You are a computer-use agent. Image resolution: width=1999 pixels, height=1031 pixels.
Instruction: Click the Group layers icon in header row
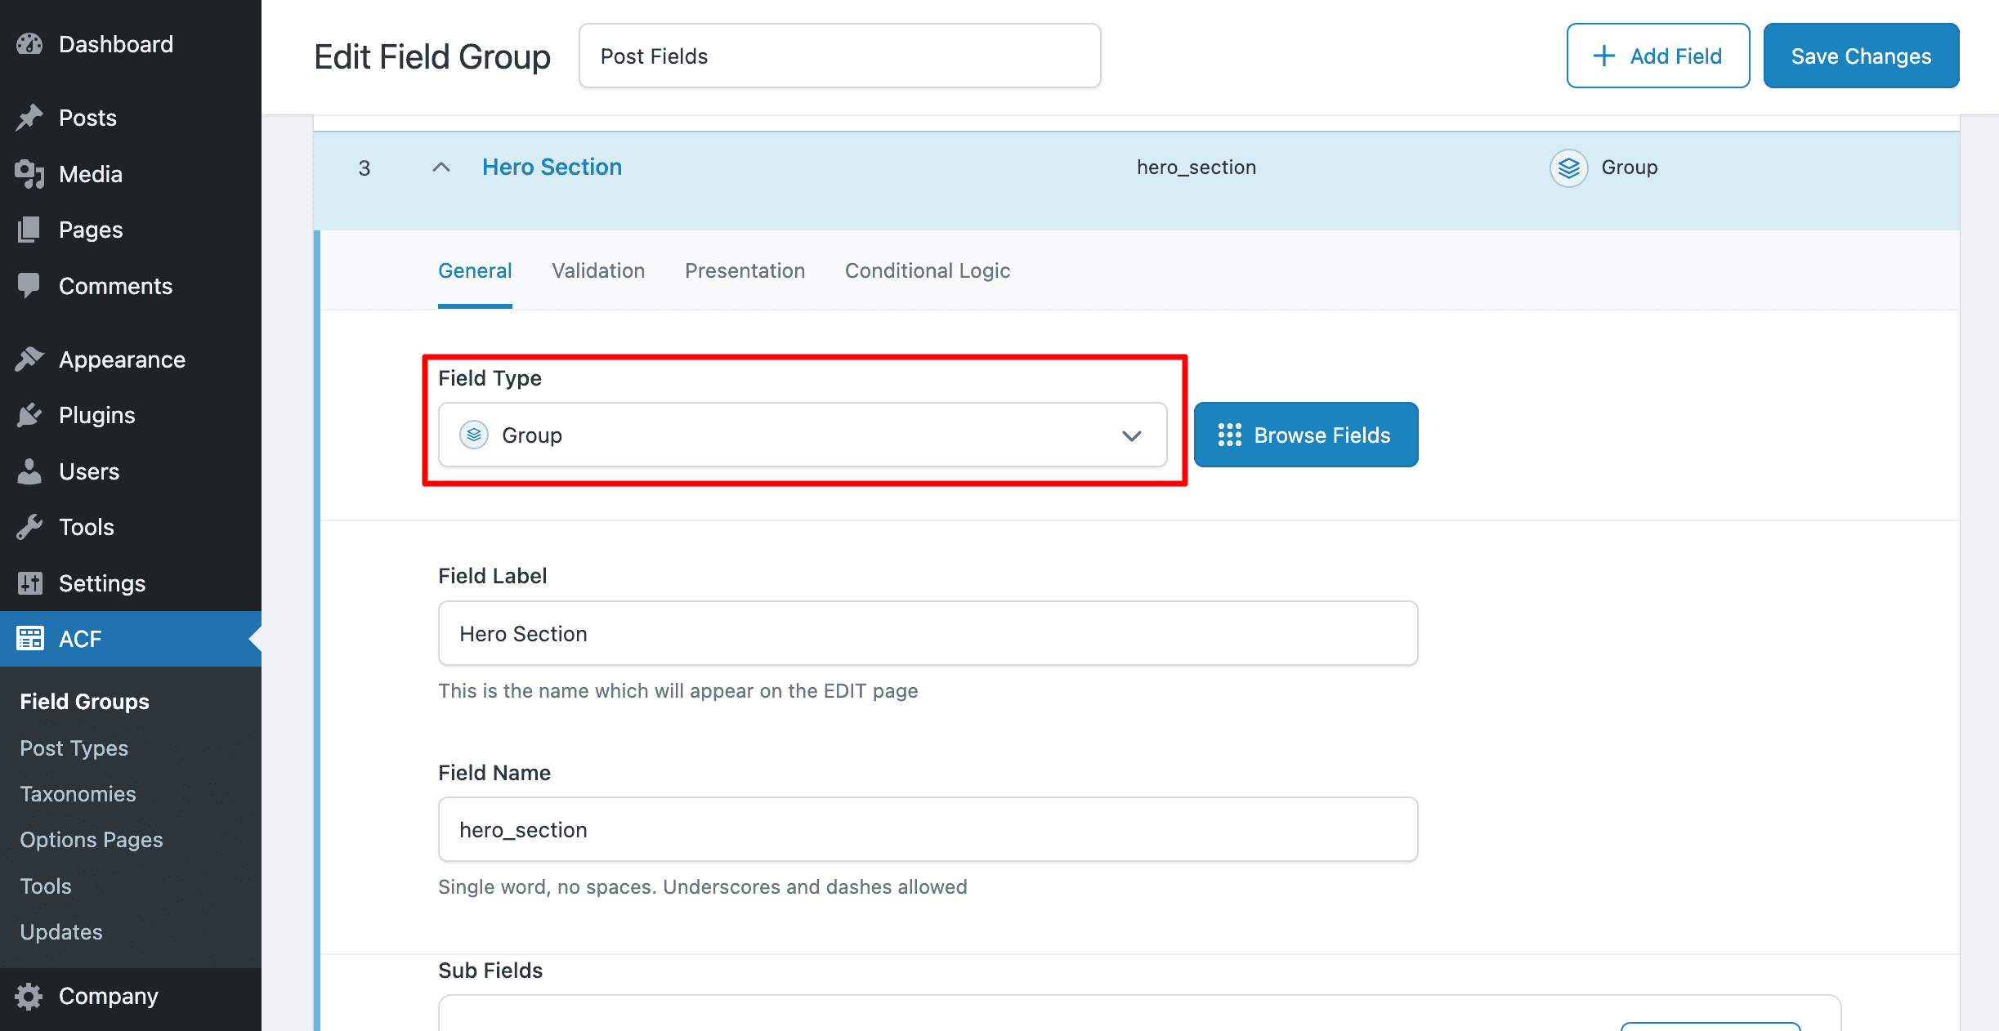1568,167
